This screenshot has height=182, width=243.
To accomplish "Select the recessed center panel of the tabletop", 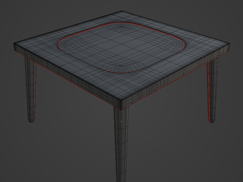I will 122,47.
